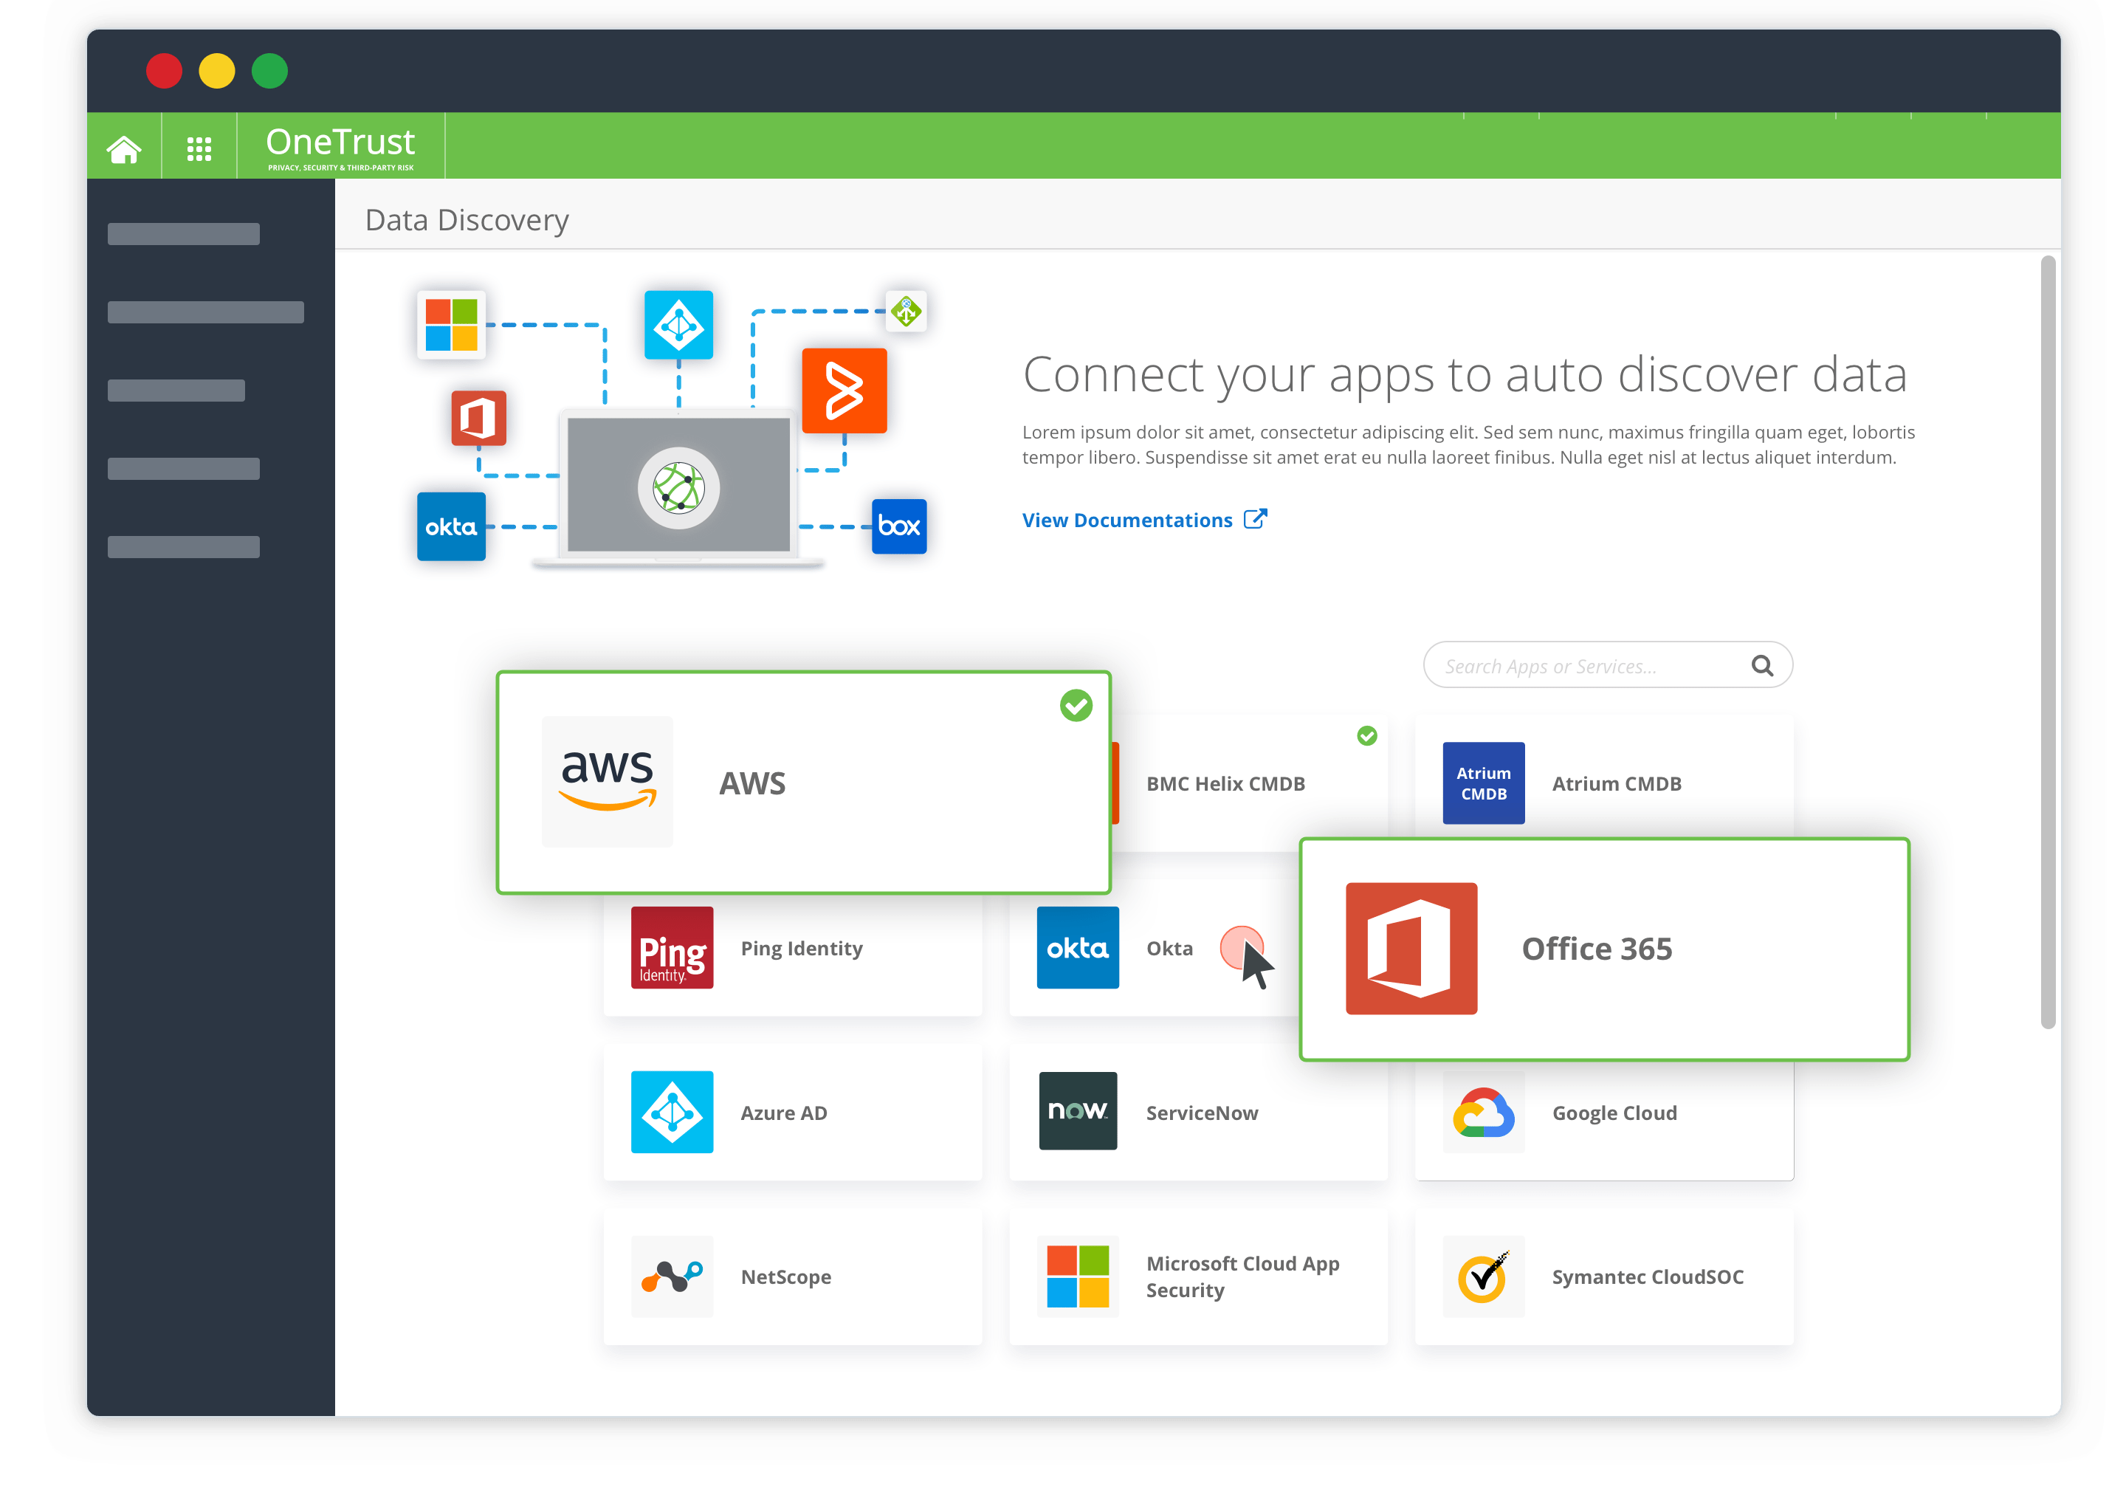Select the Symantec CloudSOC label

[1647, 1276]
